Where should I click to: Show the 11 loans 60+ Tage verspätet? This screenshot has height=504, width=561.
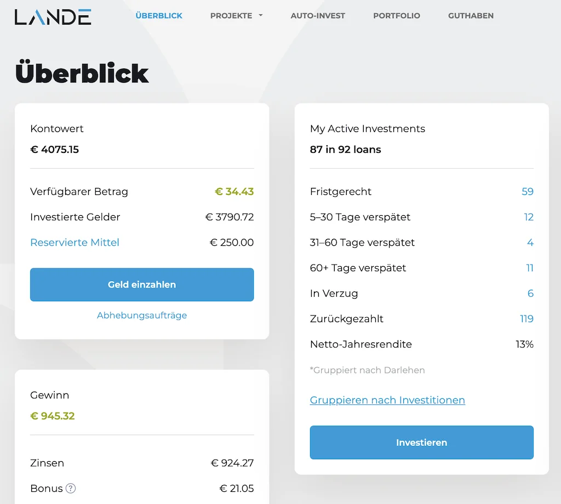[529, 268]
